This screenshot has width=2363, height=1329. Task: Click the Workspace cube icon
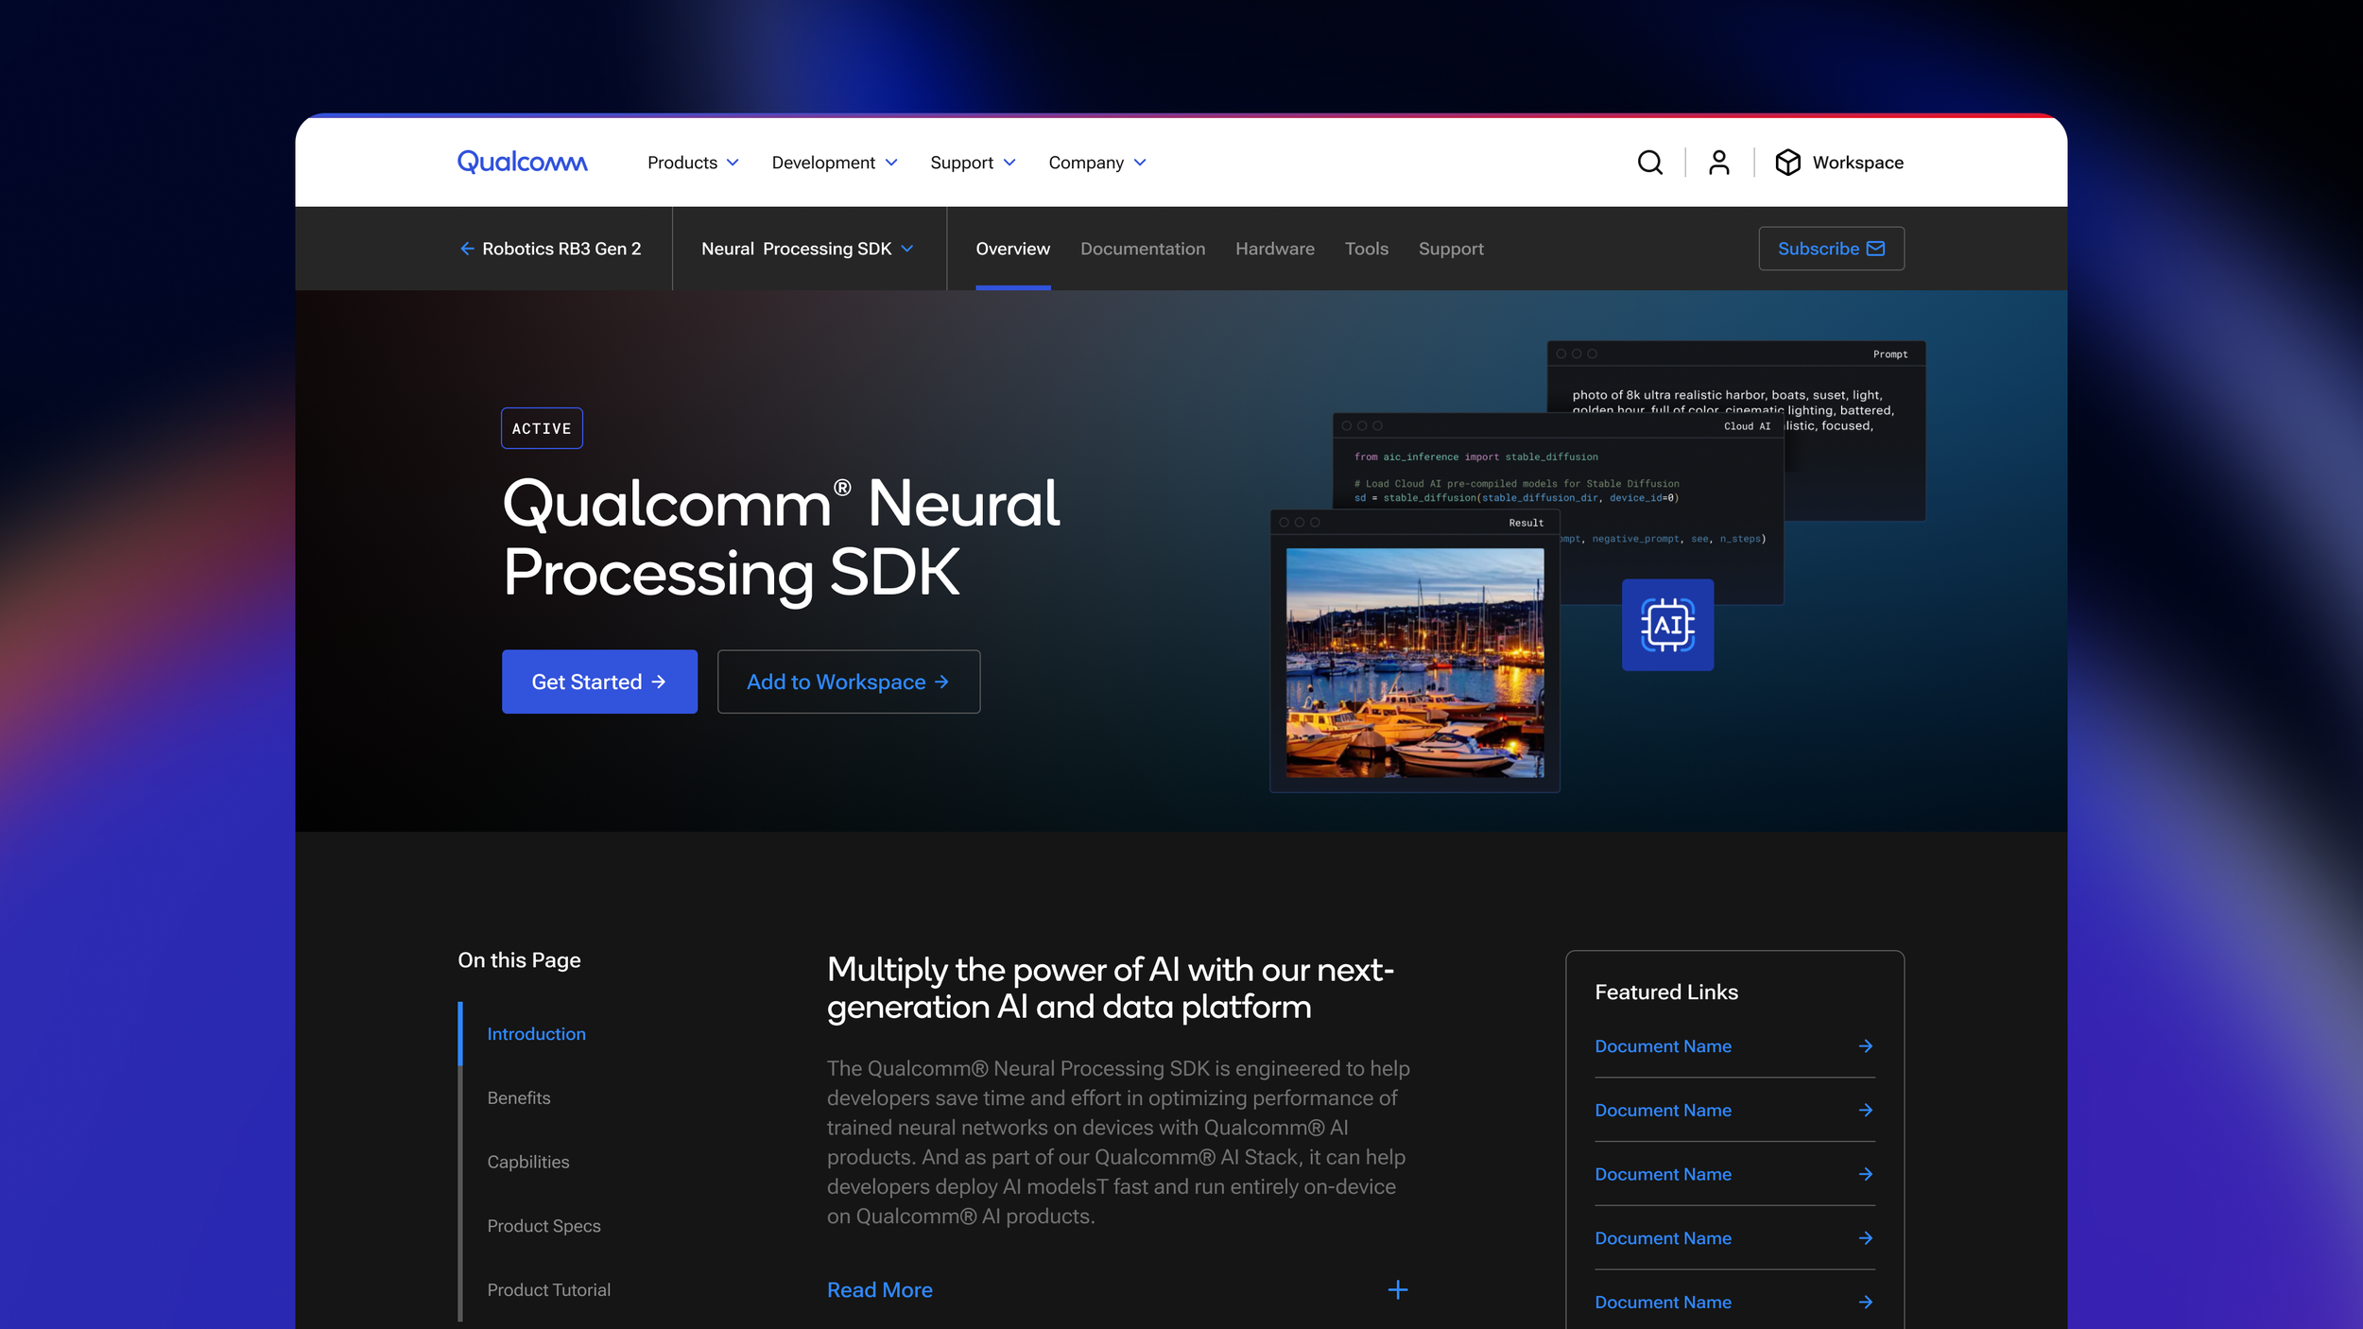click(x=1787, y=163)
